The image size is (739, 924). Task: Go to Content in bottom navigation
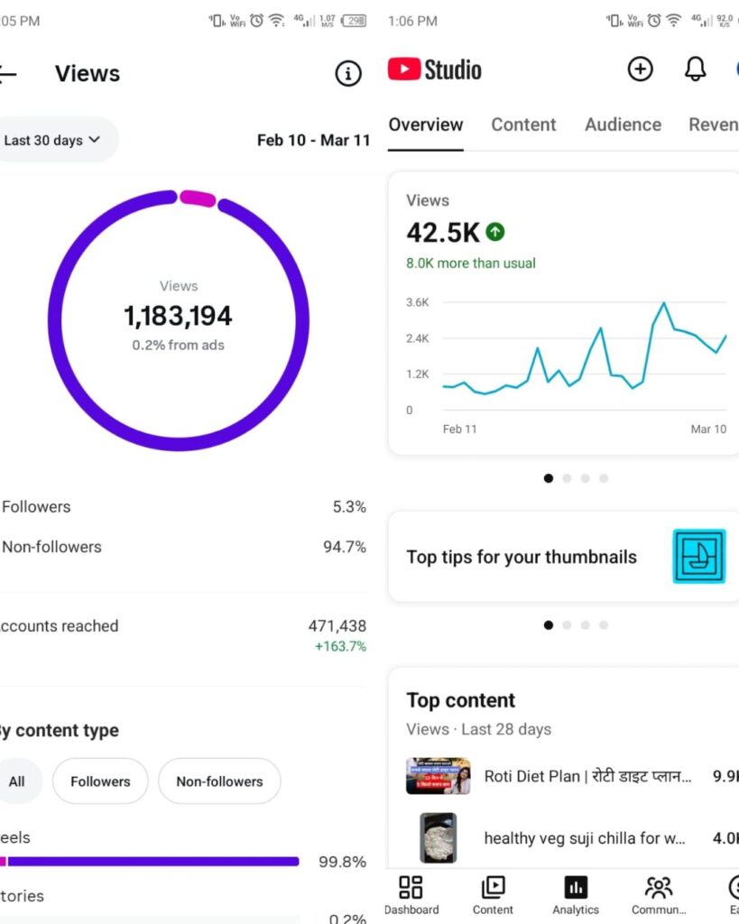[493, 895]
